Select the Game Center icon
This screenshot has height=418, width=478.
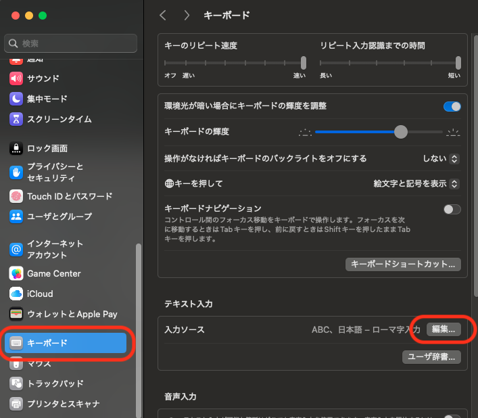pos(16,273)
